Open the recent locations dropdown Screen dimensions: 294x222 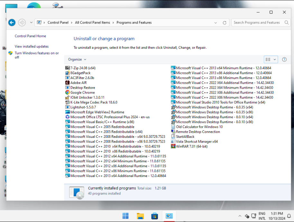click(31, 23)
